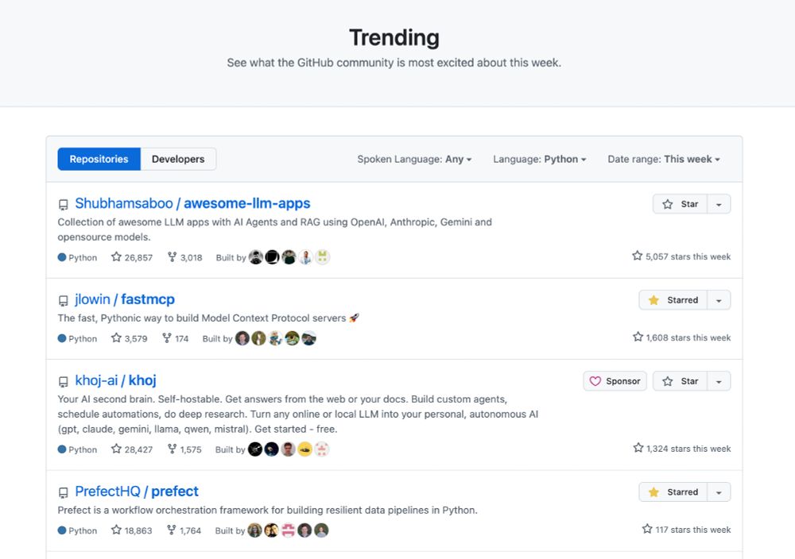795x559 pixels.
Task: View stargazers count 18,863 for prefect
Action: pos(132,530)
